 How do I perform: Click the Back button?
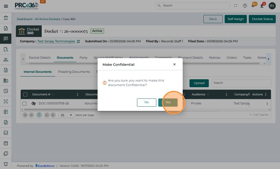click(x=213, y=19)
